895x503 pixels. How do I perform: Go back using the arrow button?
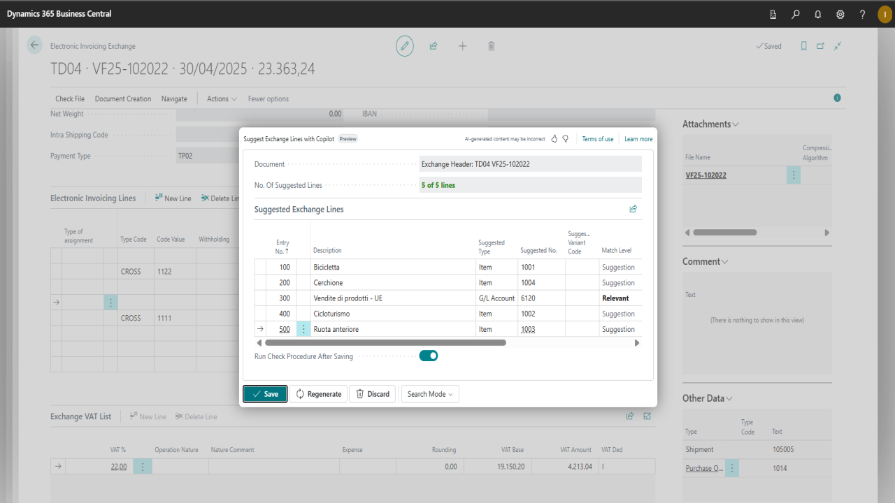tap(35, 45)
